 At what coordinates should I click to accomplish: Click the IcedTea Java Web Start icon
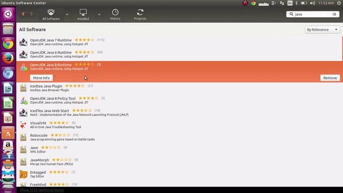click(24, 113)
